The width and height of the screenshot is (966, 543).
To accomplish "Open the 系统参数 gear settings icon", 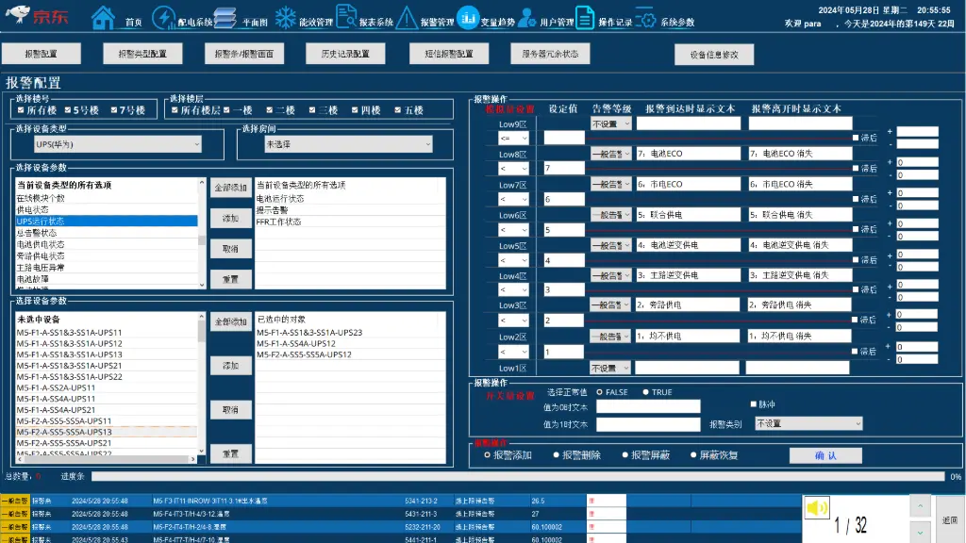I will pos(646,17).
